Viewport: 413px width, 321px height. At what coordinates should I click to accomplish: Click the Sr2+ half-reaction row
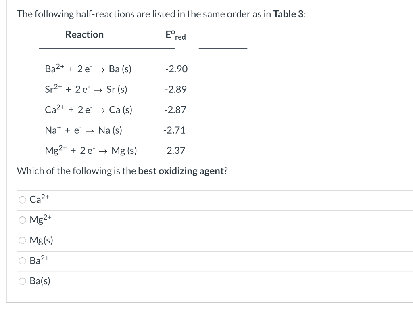click(86, 89)
